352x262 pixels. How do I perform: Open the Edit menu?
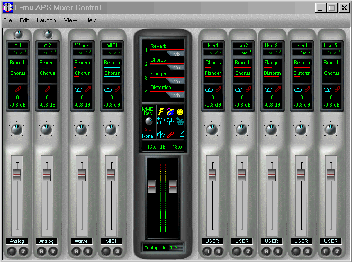click(24, 20)
